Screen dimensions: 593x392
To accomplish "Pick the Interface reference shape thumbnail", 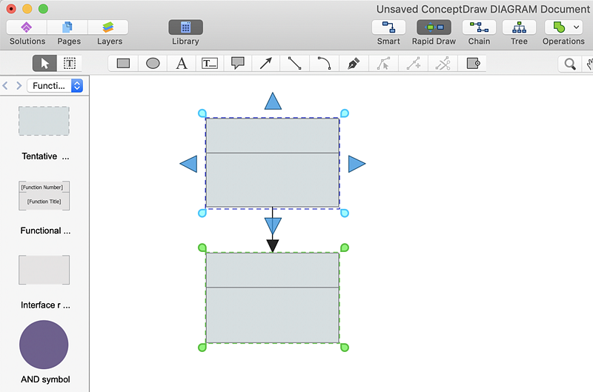I will coord(44,270).
